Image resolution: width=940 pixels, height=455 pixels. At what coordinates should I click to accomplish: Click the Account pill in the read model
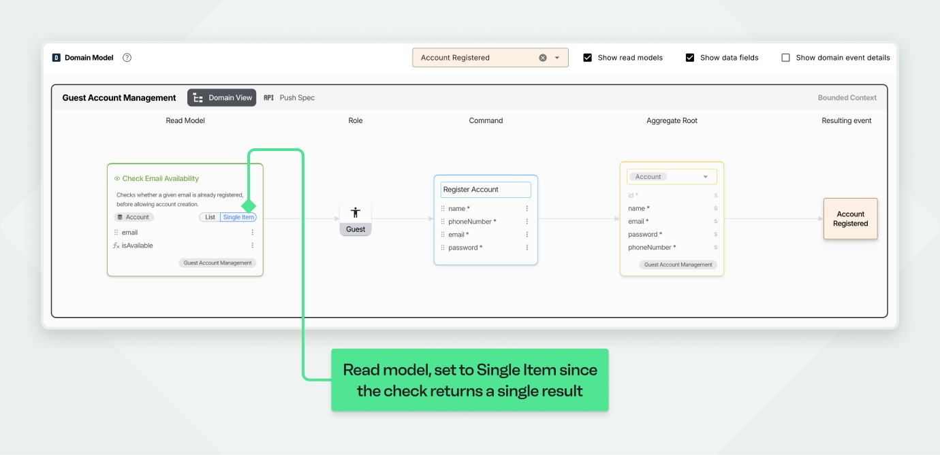(x=134, y=217)
